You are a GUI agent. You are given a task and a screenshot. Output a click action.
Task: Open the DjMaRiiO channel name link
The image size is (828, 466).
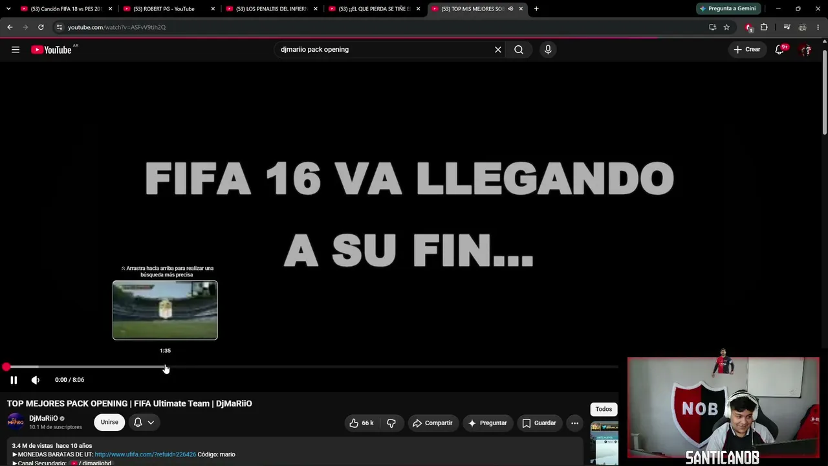(43, 418)
